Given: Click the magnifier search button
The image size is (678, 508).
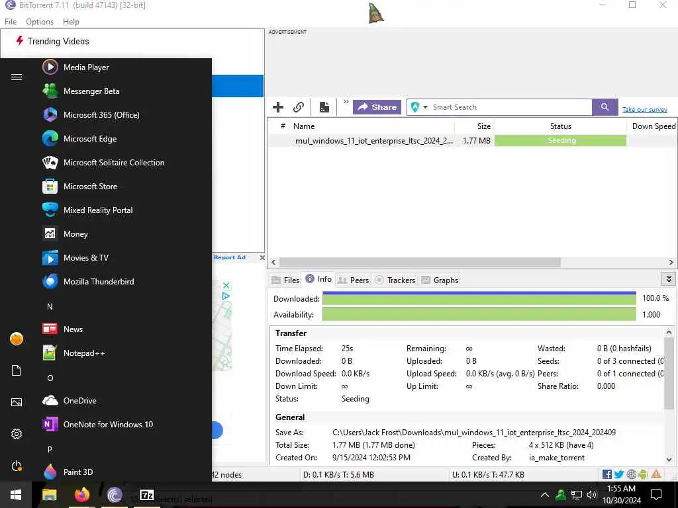Looking at the screenshot, I should [x=605, y=107].
